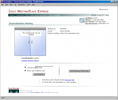Image resolution: width=118 pixels, height=100 pixels.
Task: Click the closed meeting room doors image
Action: [30, 41]
